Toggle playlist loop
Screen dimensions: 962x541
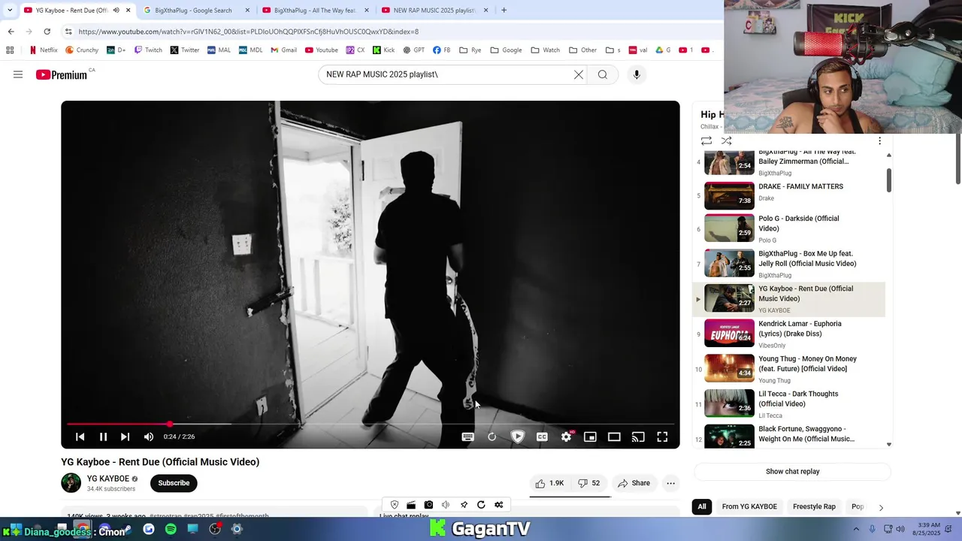706,141
